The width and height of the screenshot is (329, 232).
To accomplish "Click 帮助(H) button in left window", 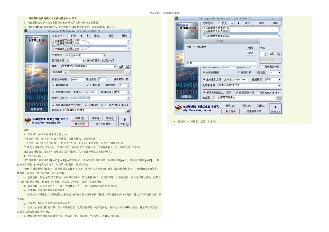I will pyautogui.click(x=80, y=118).
